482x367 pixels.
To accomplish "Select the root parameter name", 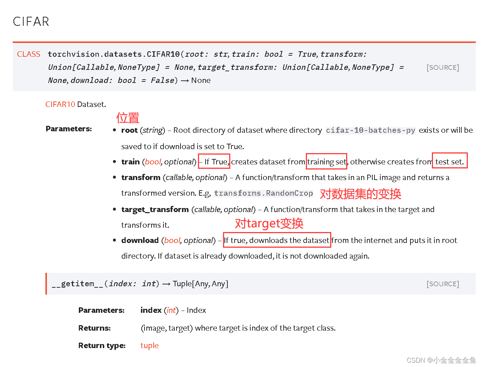I will tap(129, 130).
